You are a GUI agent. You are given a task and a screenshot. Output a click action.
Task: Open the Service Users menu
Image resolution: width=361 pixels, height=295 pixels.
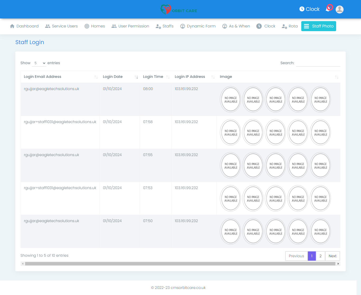tap(62, 26)
